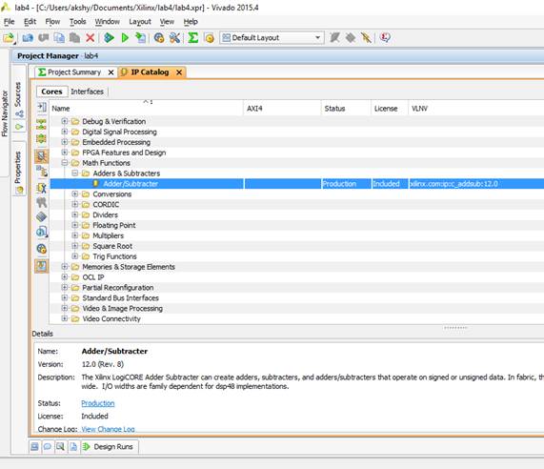
Task: Expand the Floating Point folder
Action: pyautogui.click(x=74, y=225)
